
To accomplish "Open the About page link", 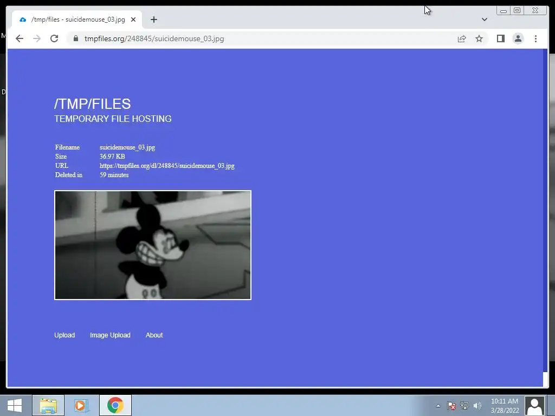I will pos(154,335).
